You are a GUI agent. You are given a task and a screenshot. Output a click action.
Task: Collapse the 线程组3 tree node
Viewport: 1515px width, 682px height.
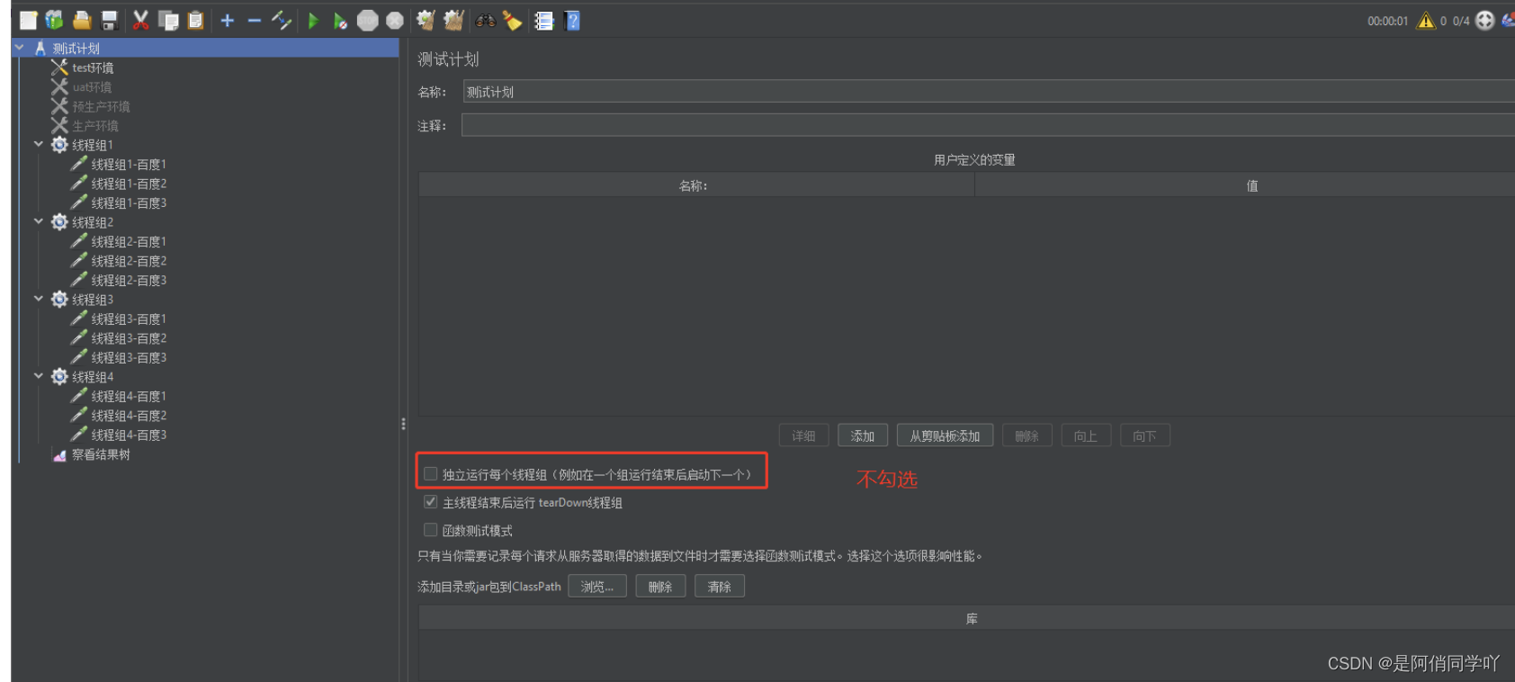coord(39,299)
